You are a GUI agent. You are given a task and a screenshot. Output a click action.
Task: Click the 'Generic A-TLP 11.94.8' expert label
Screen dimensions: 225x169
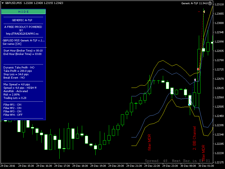tap(194, 3)
